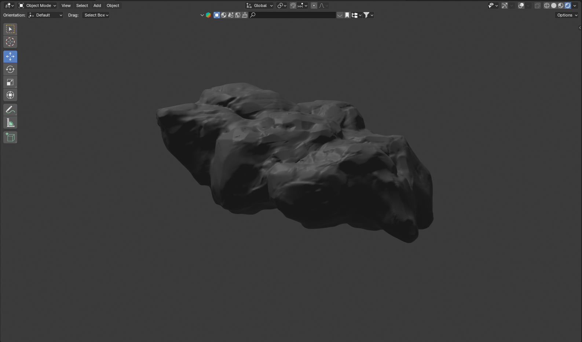Click the bookmark icon
The width and height of the screenshot is (582, 342).
[x=347, y=15]
